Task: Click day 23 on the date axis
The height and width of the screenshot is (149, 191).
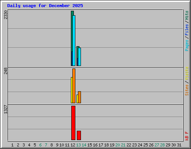Action: 134,145
